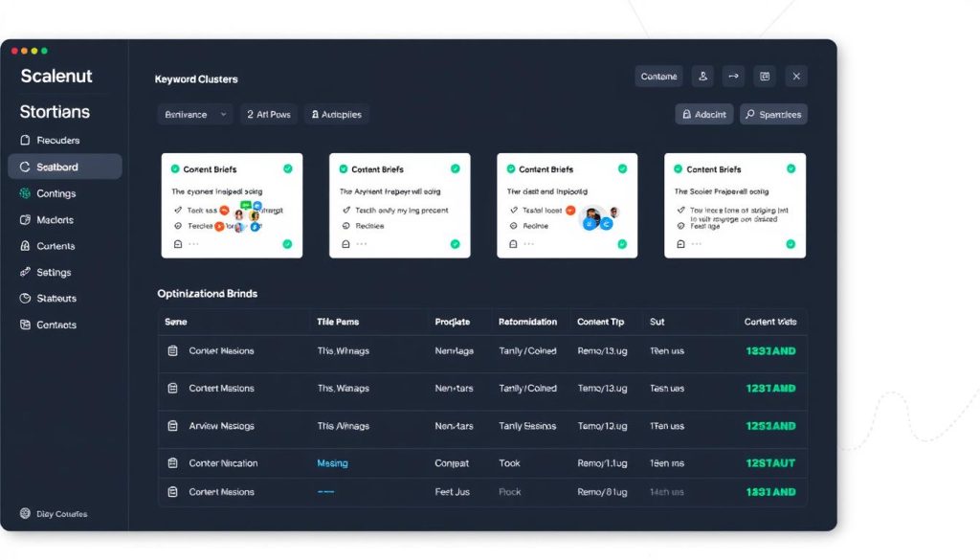
Task: Click the arrow icon button in top toolbar
Action: click(x=734, y=77)
